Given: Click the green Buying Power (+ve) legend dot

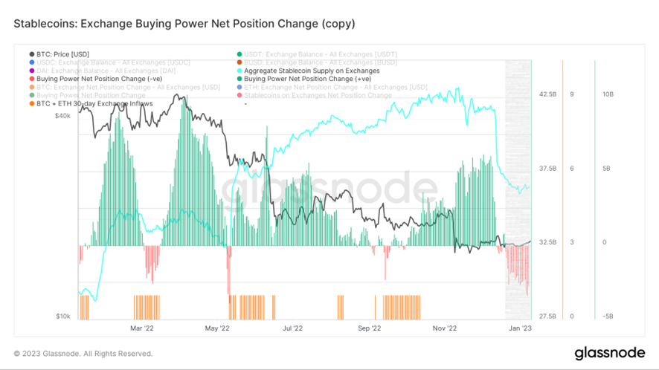Looking at the screenshot, I should pos(239,79).
